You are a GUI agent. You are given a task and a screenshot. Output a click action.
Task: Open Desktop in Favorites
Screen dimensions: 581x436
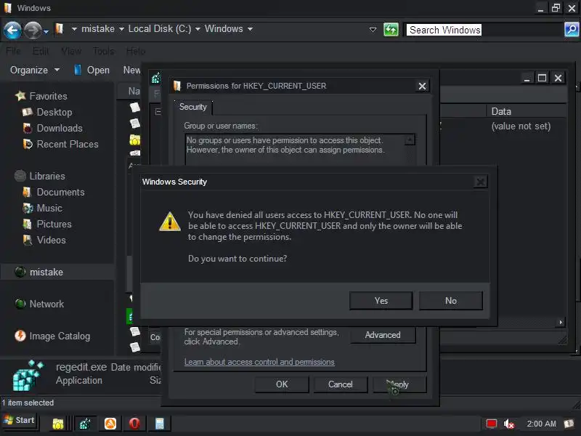click(54, 112)
